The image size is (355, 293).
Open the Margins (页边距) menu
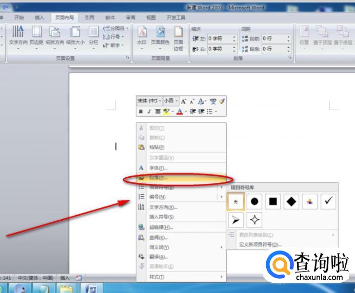point(36,38)
